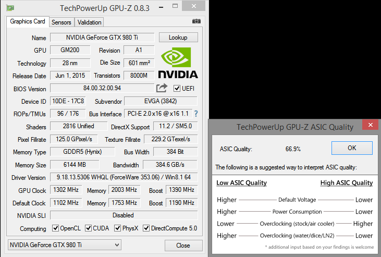Screen dimensions: 381x257
Task: Click the Lookup button
Action: click(x=178, y=38)
